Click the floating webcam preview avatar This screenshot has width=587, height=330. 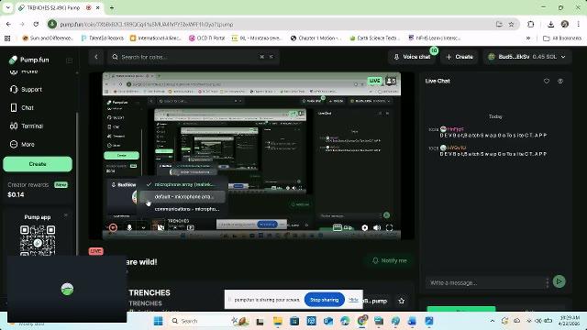(x=67, y=290)
